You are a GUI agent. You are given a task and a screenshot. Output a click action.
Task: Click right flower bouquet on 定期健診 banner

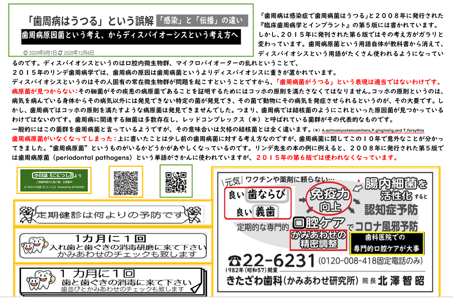pyautogui.click(x=195, y=214)
